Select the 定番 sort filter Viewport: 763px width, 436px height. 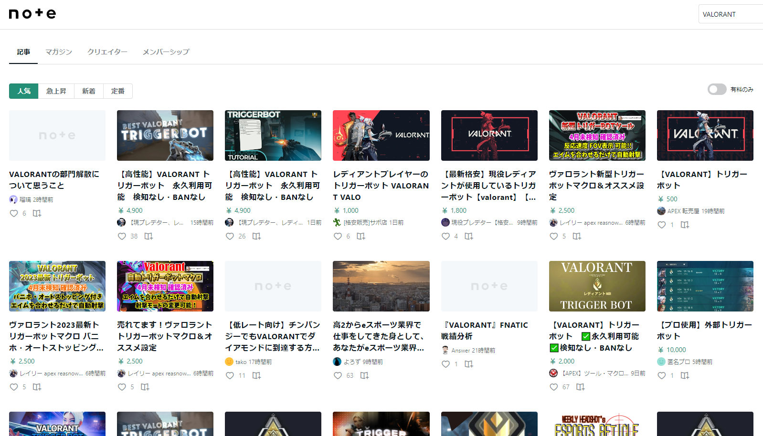(118, 91)
